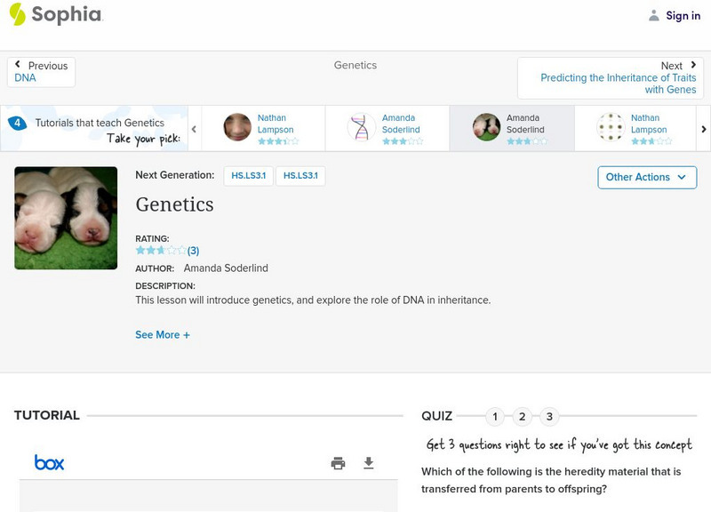Go to quiz question 3
Screen dimensions: 711x512
549,416
